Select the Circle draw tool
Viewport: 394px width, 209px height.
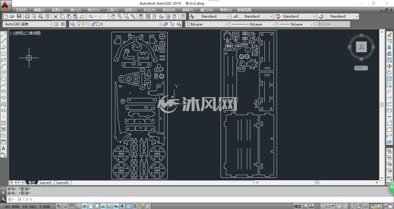(x=3, y=72)
